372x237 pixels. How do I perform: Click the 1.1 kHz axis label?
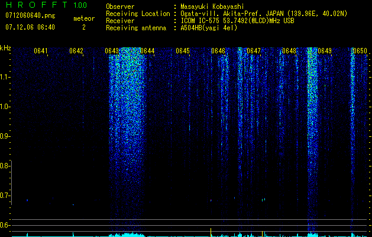click(x=5, y=77)
